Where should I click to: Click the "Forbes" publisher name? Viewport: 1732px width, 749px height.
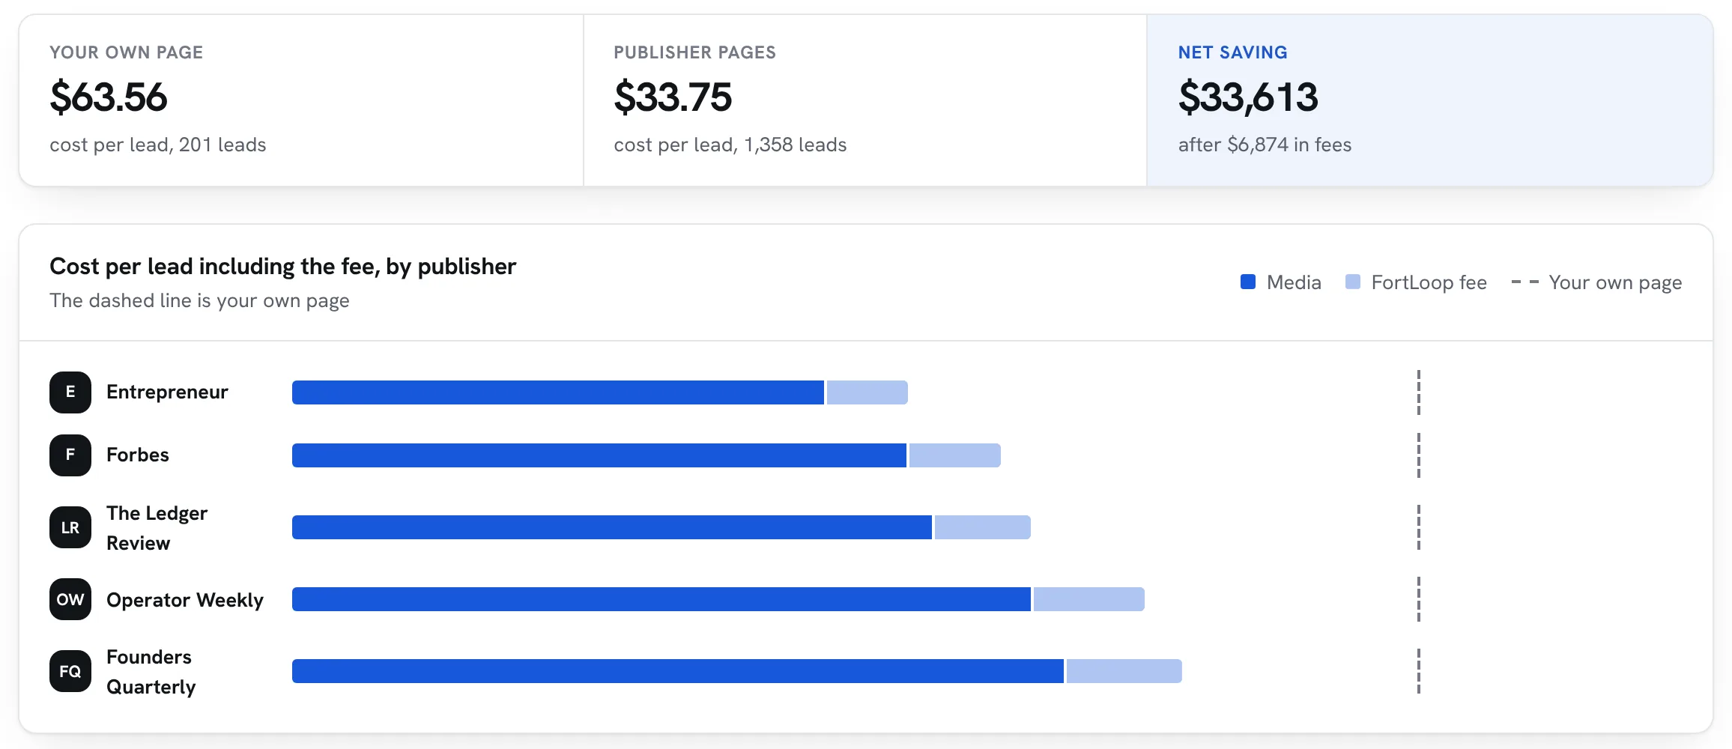point(138,455)
